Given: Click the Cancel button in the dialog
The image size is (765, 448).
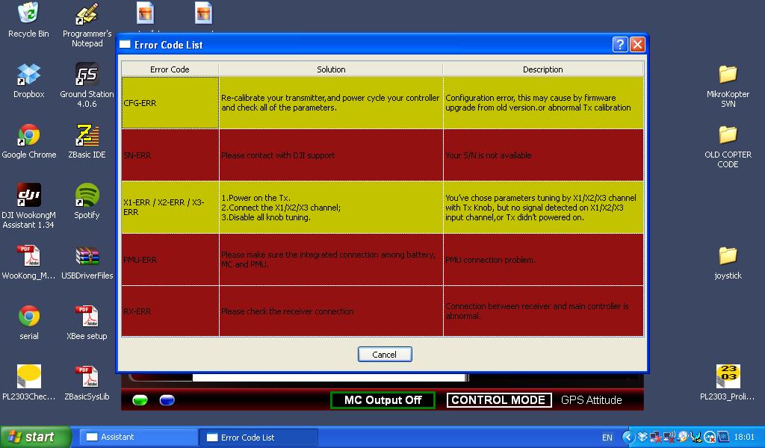Looking at the screenshot, I should (385, 354).
